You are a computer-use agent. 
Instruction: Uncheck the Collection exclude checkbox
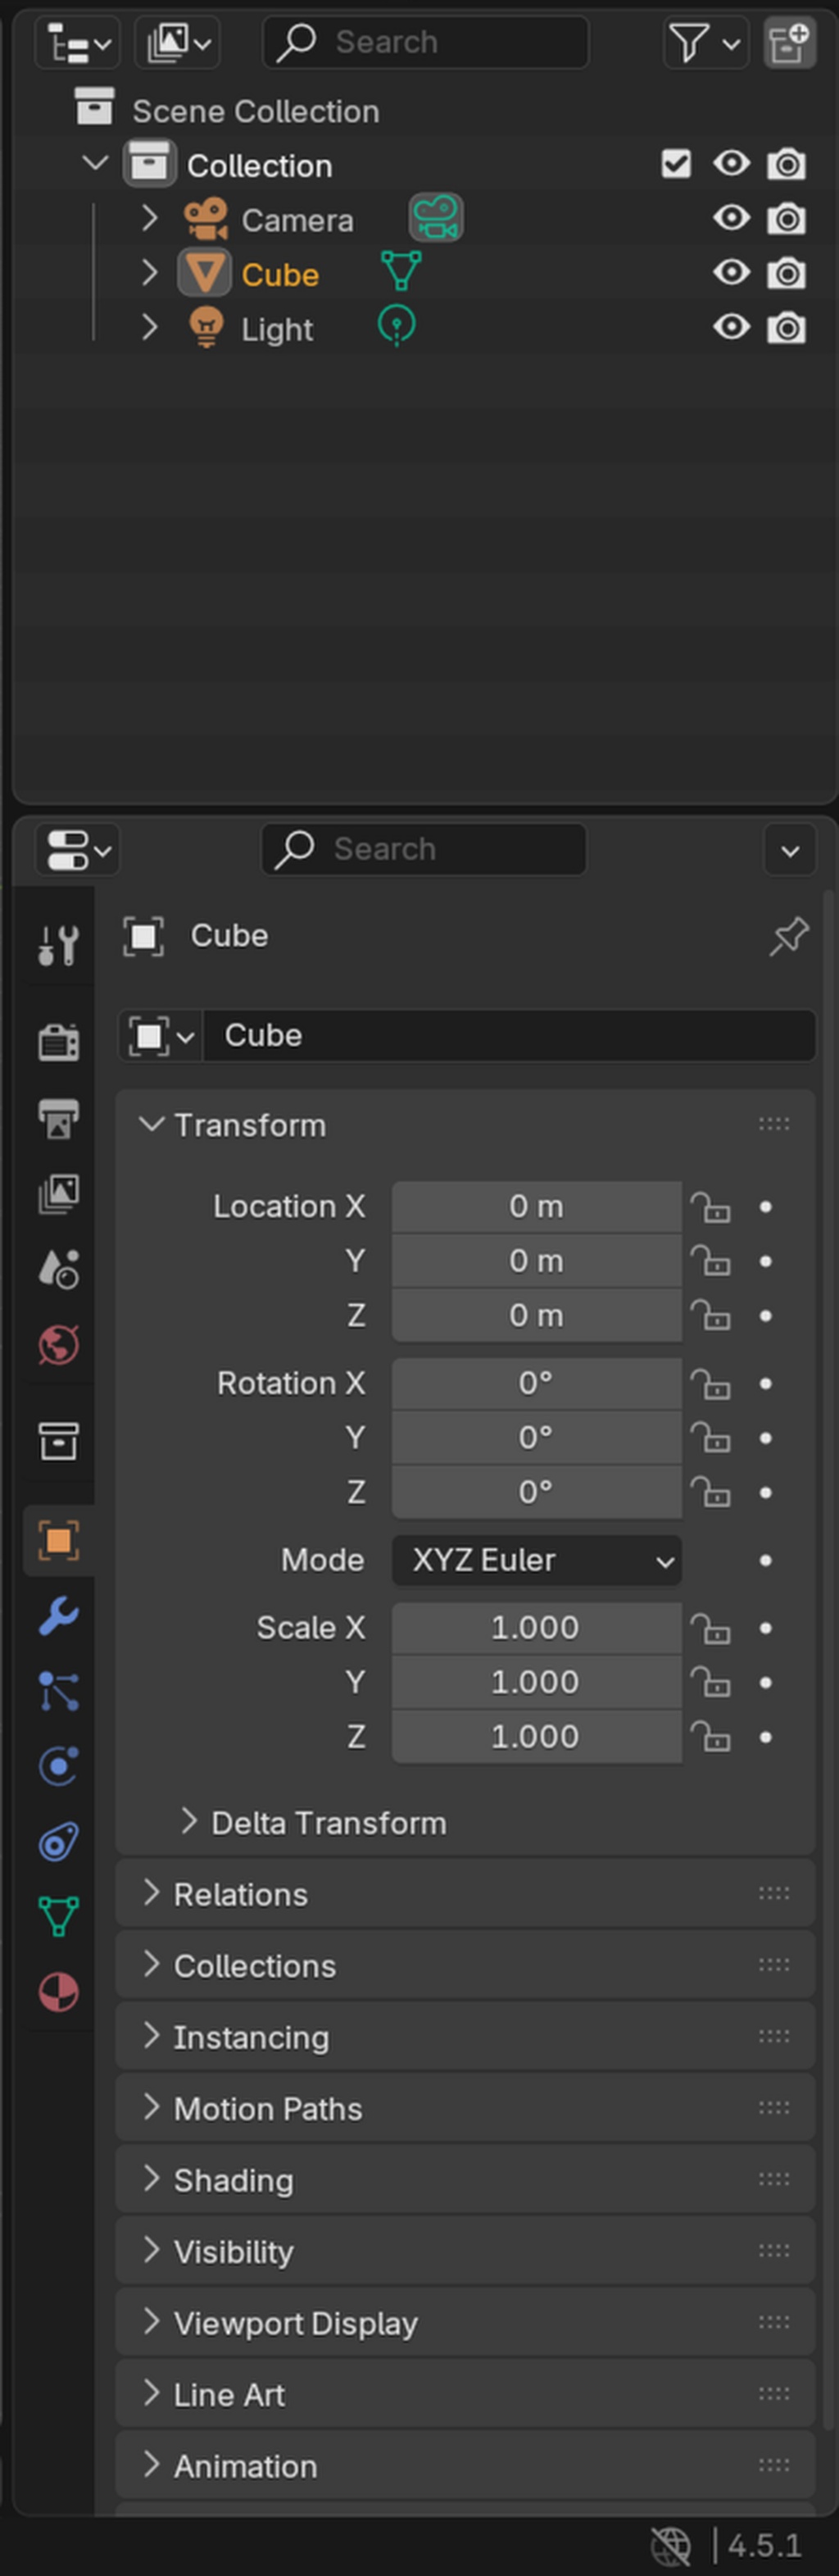pyautogui.click(x=676, y=164)
